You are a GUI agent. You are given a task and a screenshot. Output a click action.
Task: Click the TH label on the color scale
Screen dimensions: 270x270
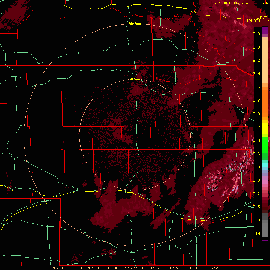click(x=258, y=234)
